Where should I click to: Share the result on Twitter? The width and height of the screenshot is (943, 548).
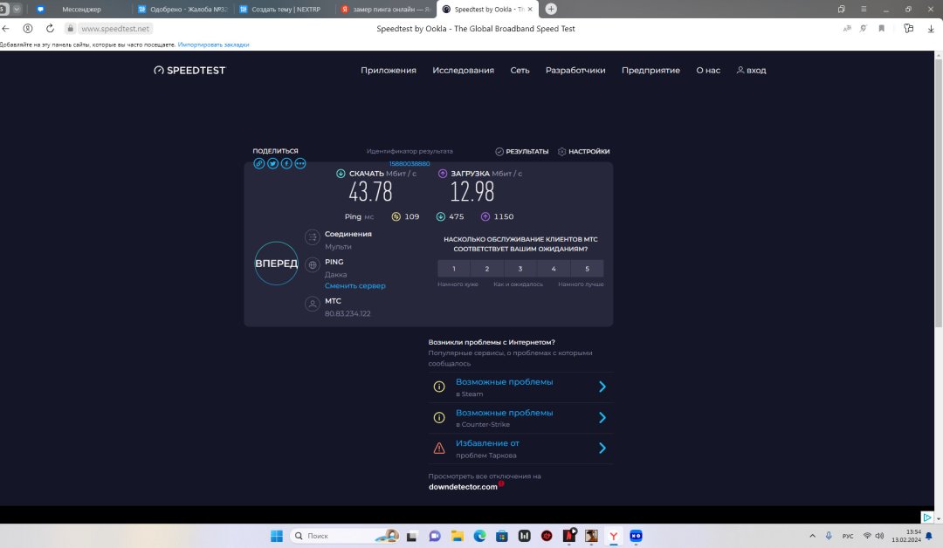(272, 163)
